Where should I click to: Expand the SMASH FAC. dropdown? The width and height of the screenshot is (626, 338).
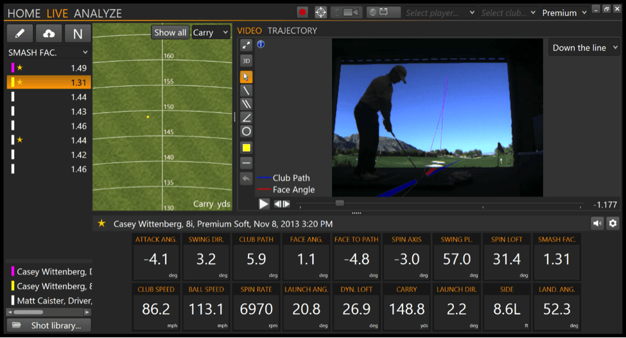pyautogui.click(x=48, y=52)
